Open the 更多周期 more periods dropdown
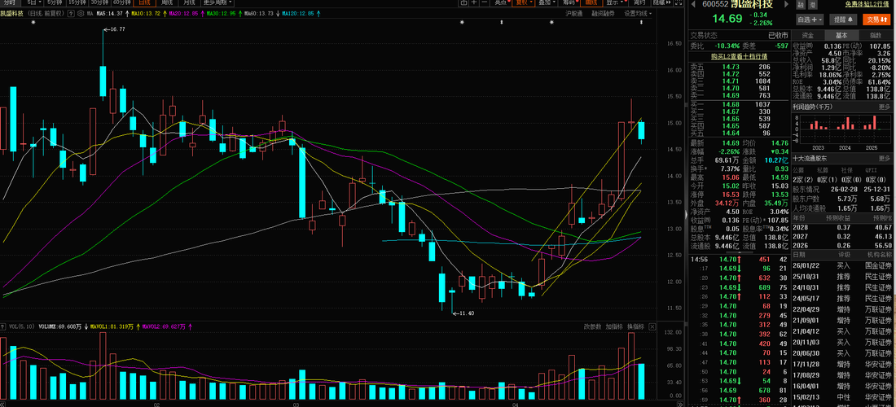Image resolution: width=896 pixels, height=407 pixels. [217, 3]
